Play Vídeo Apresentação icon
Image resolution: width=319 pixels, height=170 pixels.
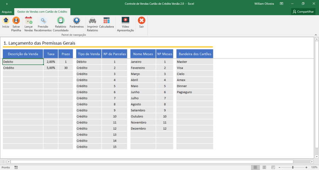125,20
